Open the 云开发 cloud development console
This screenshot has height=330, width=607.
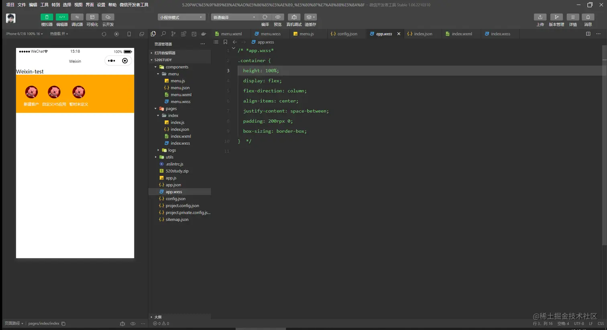pyautogui.click(x=108, y=17)
